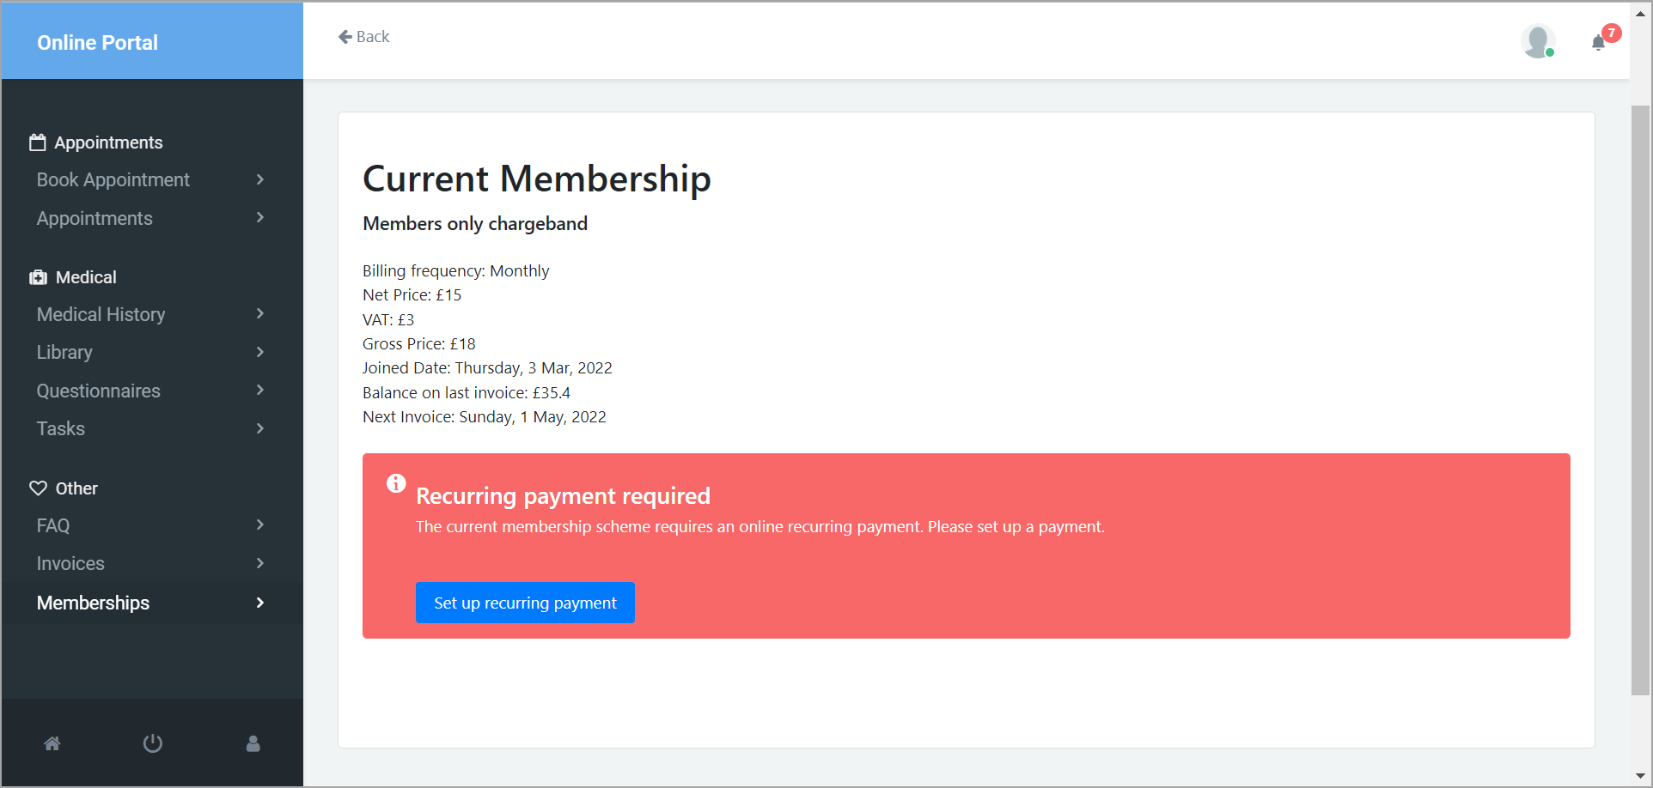Open the user profile icon in sidebar footer
The image size is (1653, 788).
(x=253, y=743)
